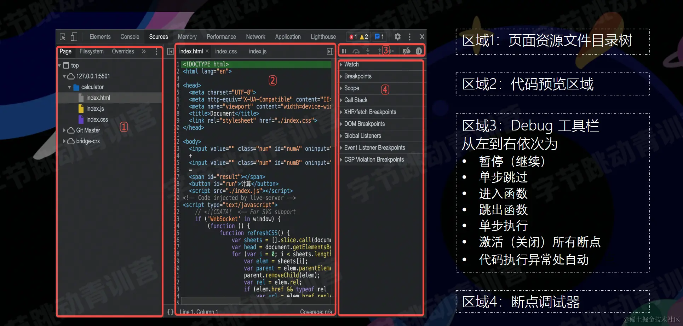
Task: Click the step into function icon
Action: click(x=368, y=51)
